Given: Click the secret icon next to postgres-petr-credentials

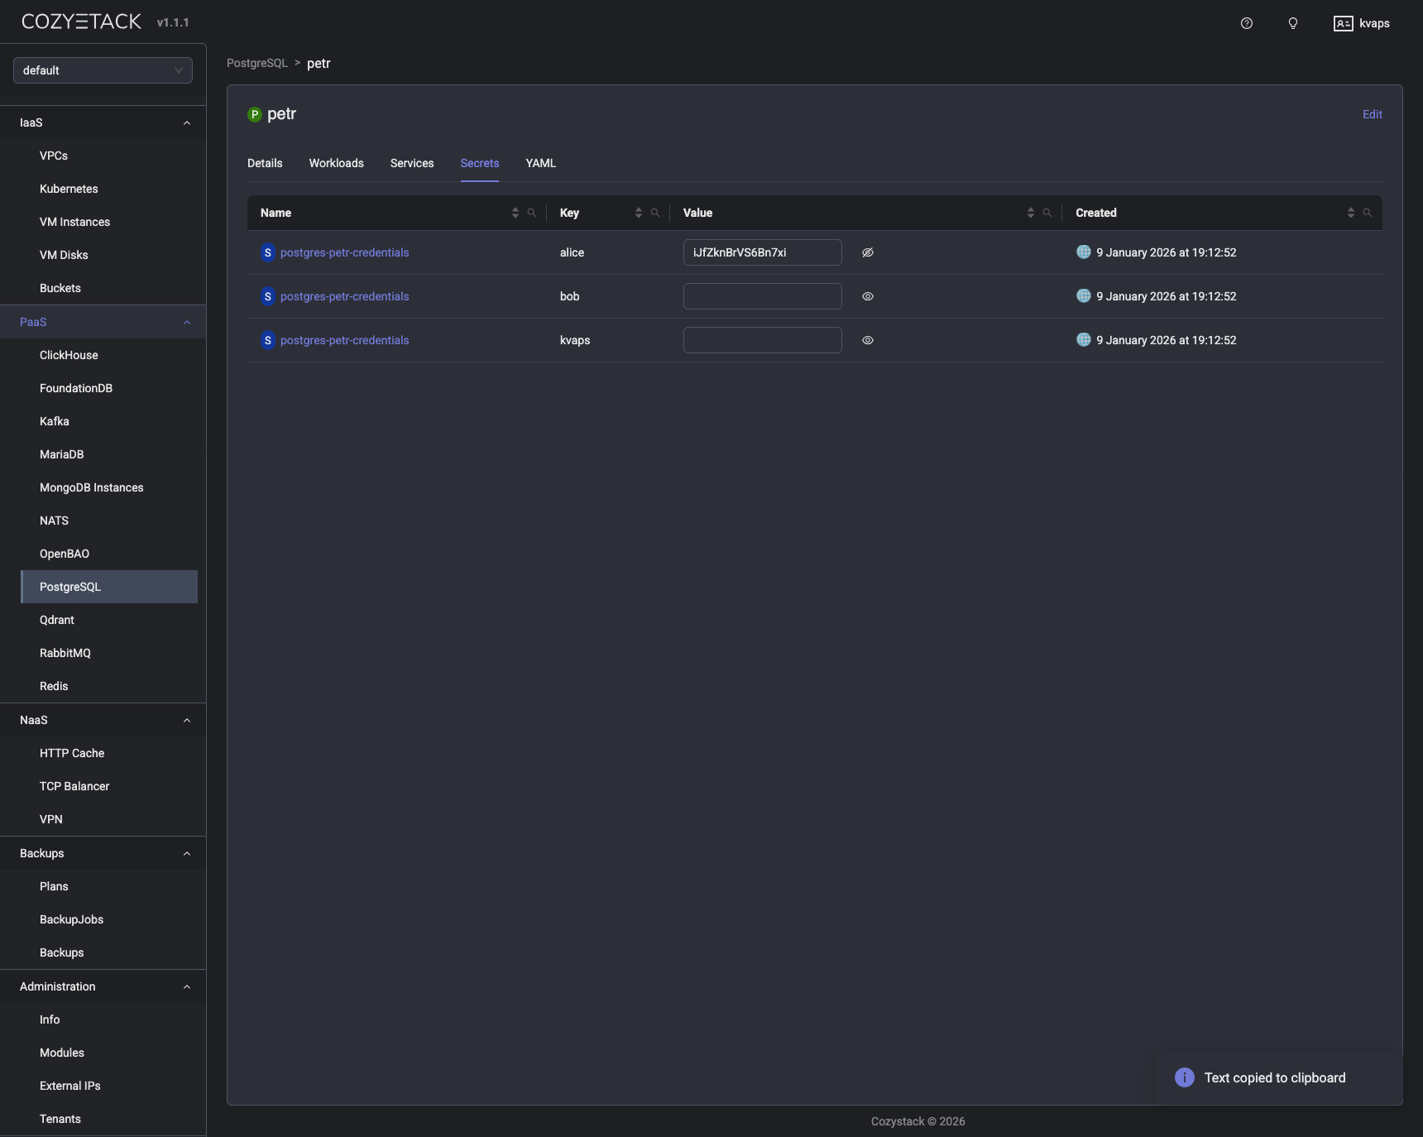Looking at the screenshot, I should (266, 252).
